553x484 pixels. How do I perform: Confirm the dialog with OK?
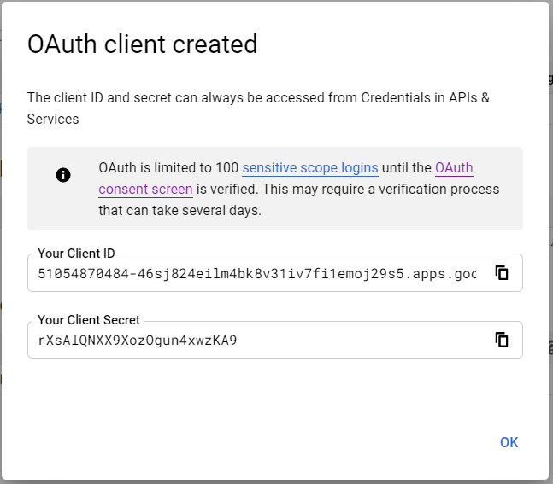coord(509,442)
